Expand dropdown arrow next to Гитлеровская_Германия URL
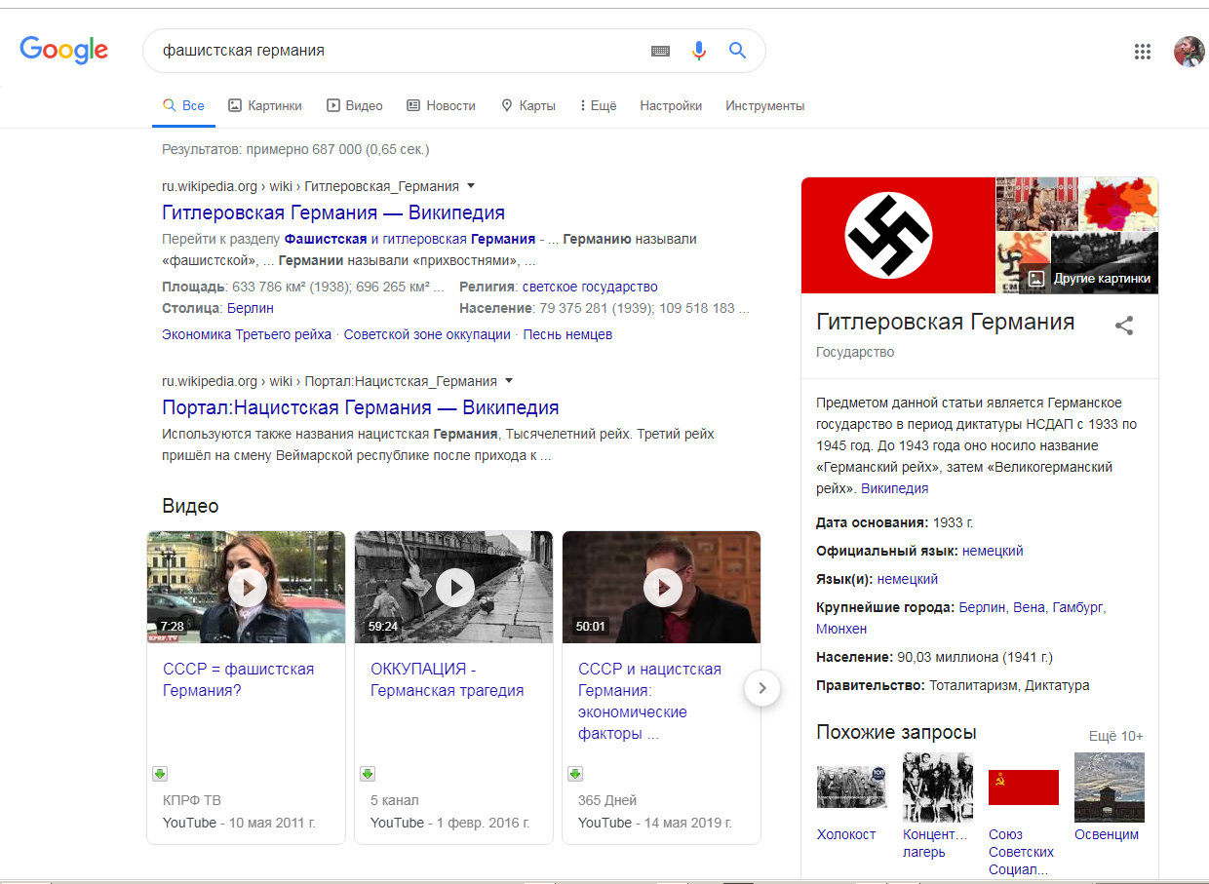 [471, 185]
